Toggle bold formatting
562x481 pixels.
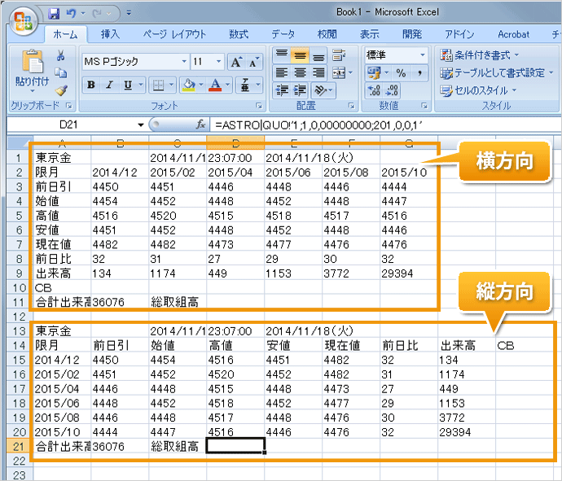click(90, 85)
